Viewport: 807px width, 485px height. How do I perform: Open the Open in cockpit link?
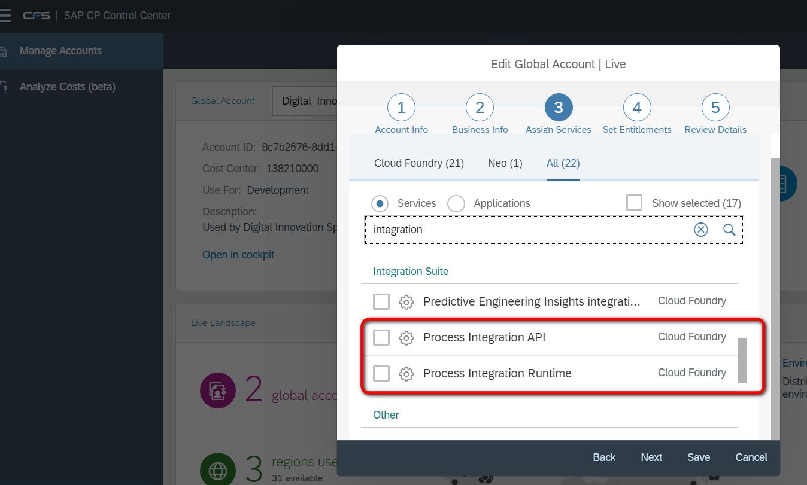238,255
